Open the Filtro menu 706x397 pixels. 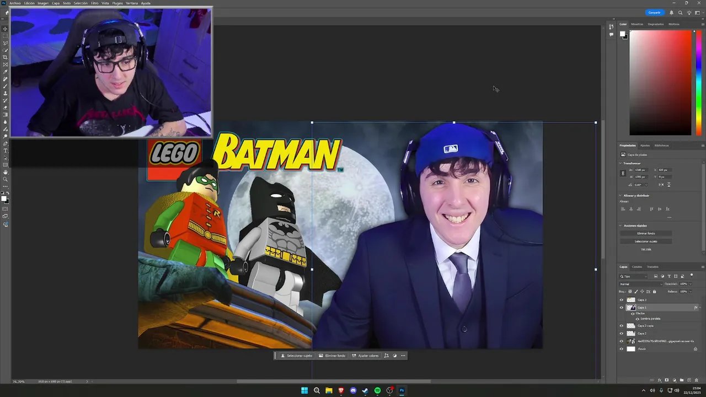pos(94,3)
